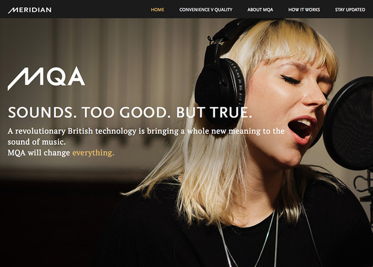The image size is (373, 267).
Task: Click the large MQA logo
Action: (46, 79)
